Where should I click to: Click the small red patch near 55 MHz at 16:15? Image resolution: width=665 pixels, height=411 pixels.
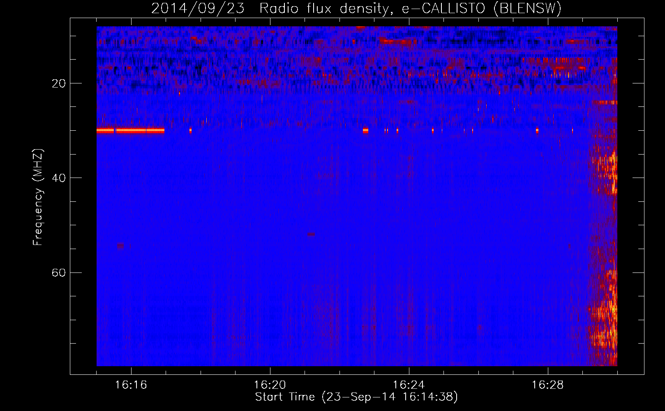[120, 246]
